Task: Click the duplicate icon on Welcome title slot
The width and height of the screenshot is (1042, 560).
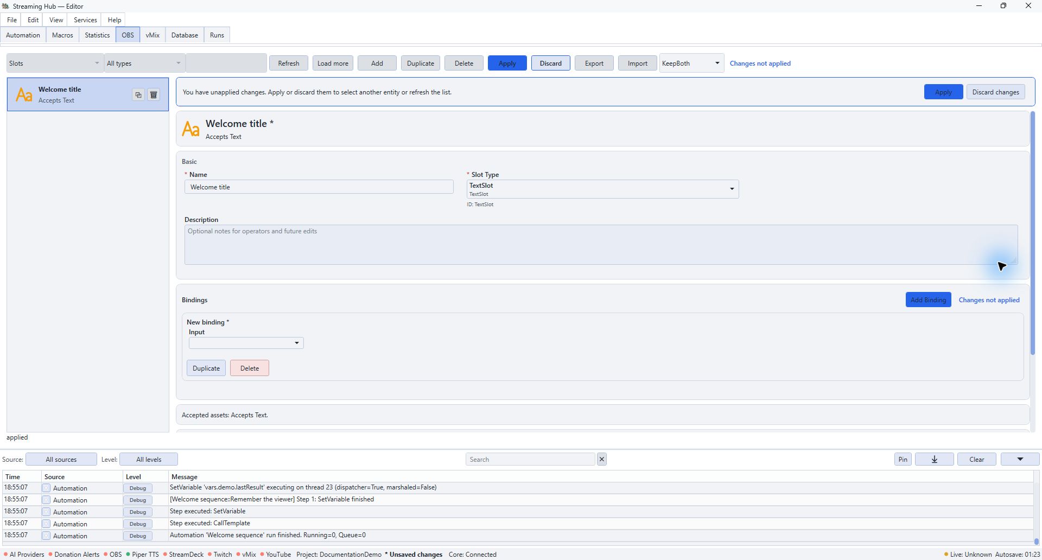Action: [x=138, y=95]
